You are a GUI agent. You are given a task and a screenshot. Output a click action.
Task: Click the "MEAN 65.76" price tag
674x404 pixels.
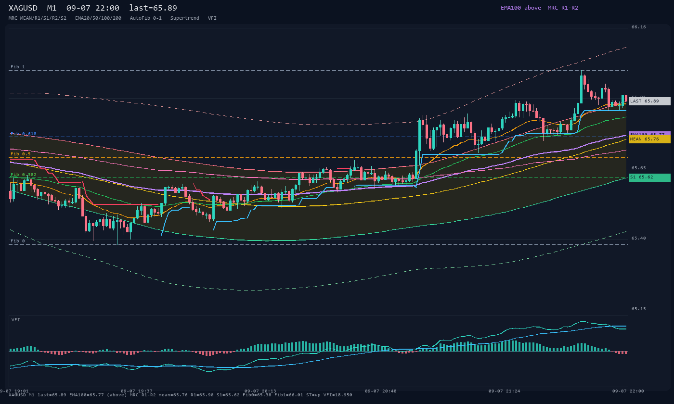(x=649, y=139)
